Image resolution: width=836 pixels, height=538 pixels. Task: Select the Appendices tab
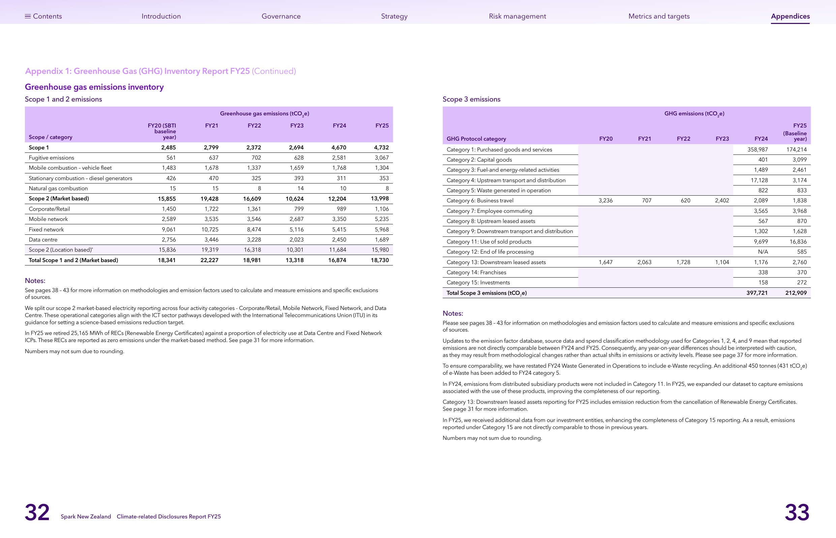click(x=790, y=17)
